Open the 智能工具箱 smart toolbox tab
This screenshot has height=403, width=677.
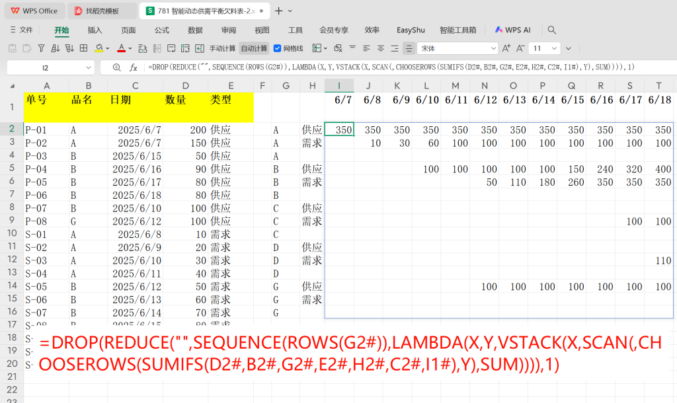pyautogui.click(x=458, y=30)
